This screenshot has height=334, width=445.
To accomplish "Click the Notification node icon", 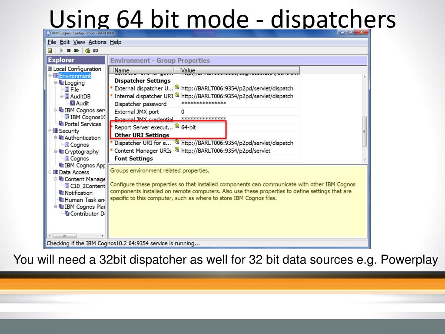I will click(x=61, y=193).
